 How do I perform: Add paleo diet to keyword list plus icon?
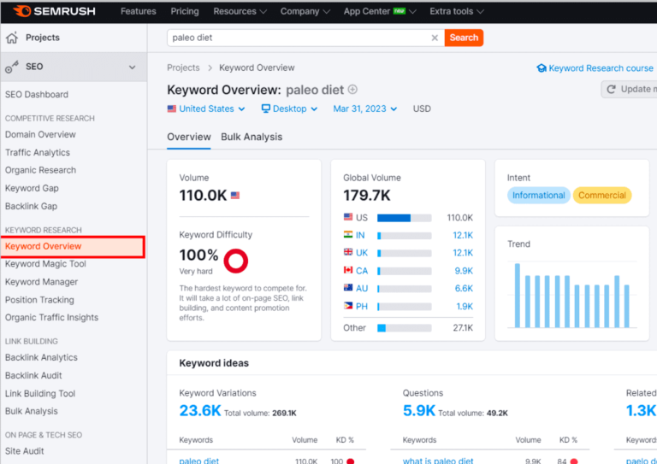click(x=352, y=90)
